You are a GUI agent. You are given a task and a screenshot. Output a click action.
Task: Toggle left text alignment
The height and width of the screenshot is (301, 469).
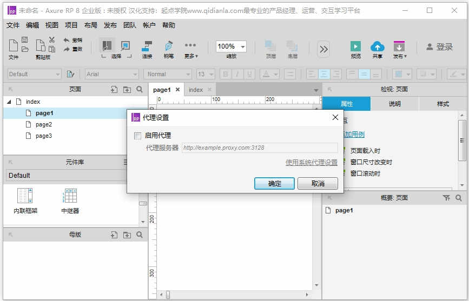312,74
